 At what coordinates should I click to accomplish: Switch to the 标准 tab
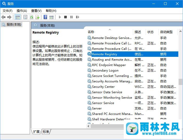click(46, 132)
